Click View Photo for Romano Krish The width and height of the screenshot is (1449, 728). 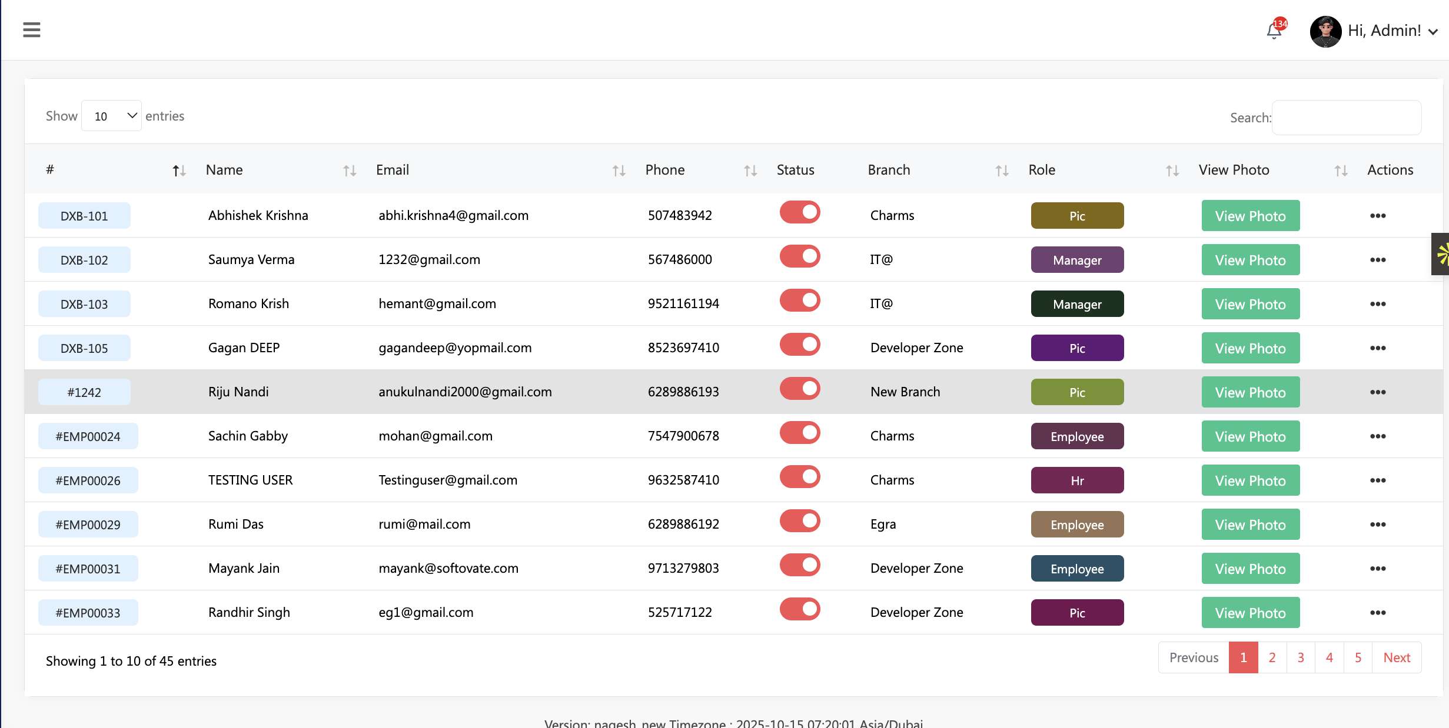[x=1250, y=304]
